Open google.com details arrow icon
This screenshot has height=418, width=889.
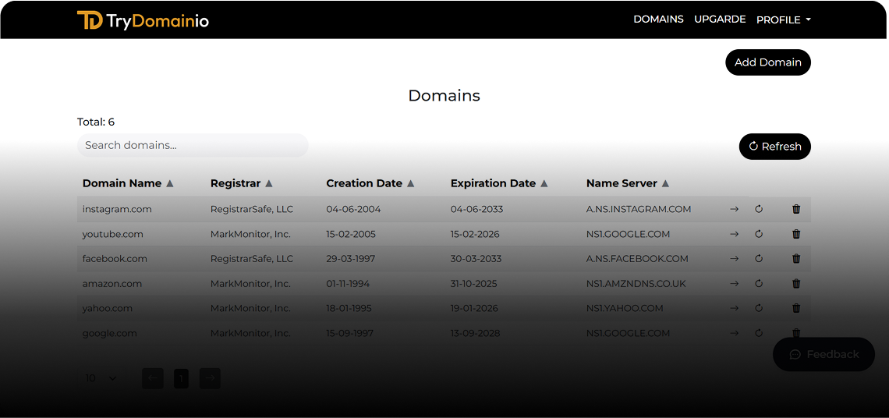[x=735, y=334]
